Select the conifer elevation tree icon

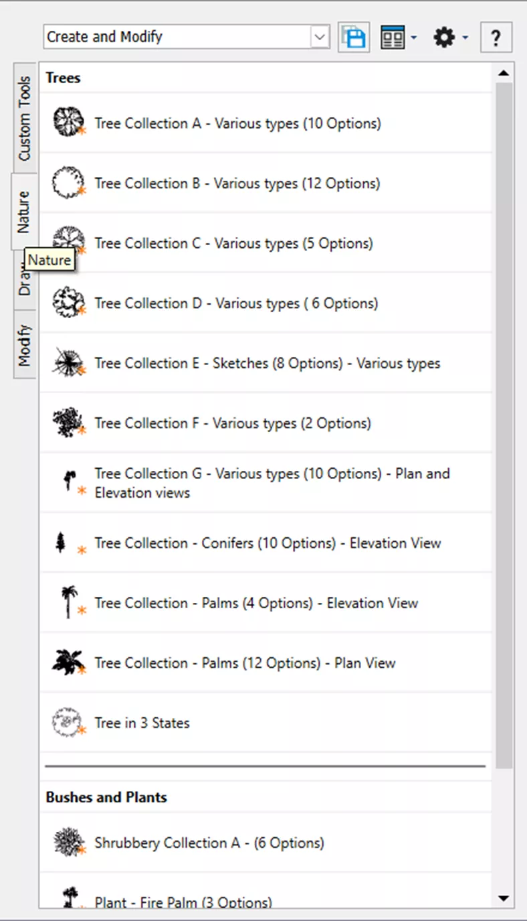(62, 543)
